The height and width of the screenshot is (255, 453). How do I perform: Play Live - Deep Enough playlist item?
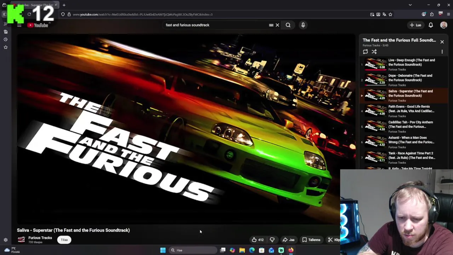tap(403, 64)
